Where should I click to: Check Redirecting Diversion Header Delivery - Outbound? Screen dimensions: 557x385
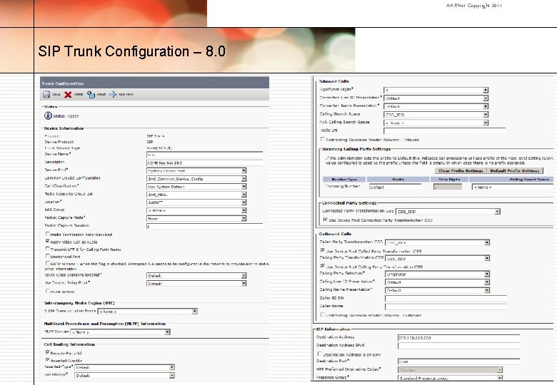pos(323,314)
